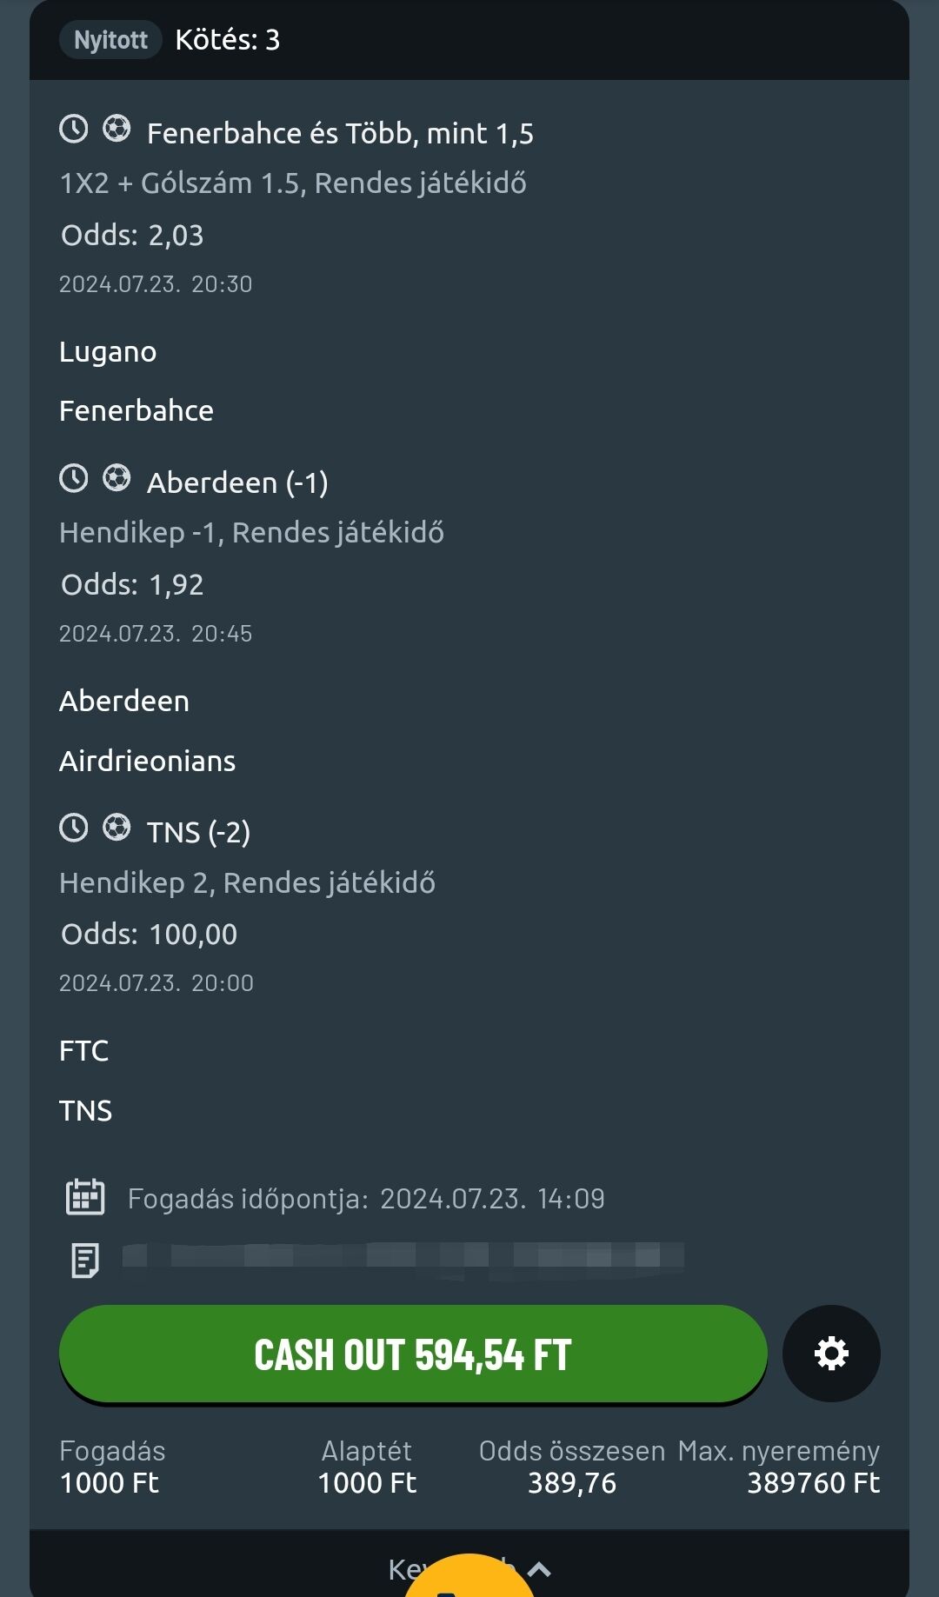Collapse the bet details with the chevron
This screenshot has height=1597, width=939.
tap(539, 1569)
